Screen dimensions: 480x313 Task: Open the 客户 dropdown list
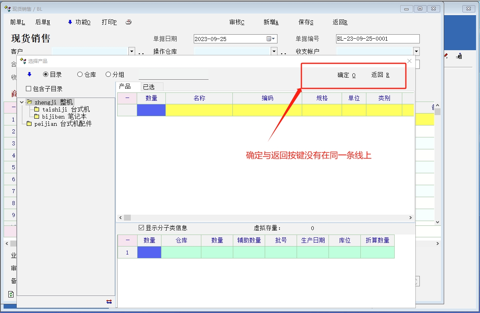pos(132,51)
